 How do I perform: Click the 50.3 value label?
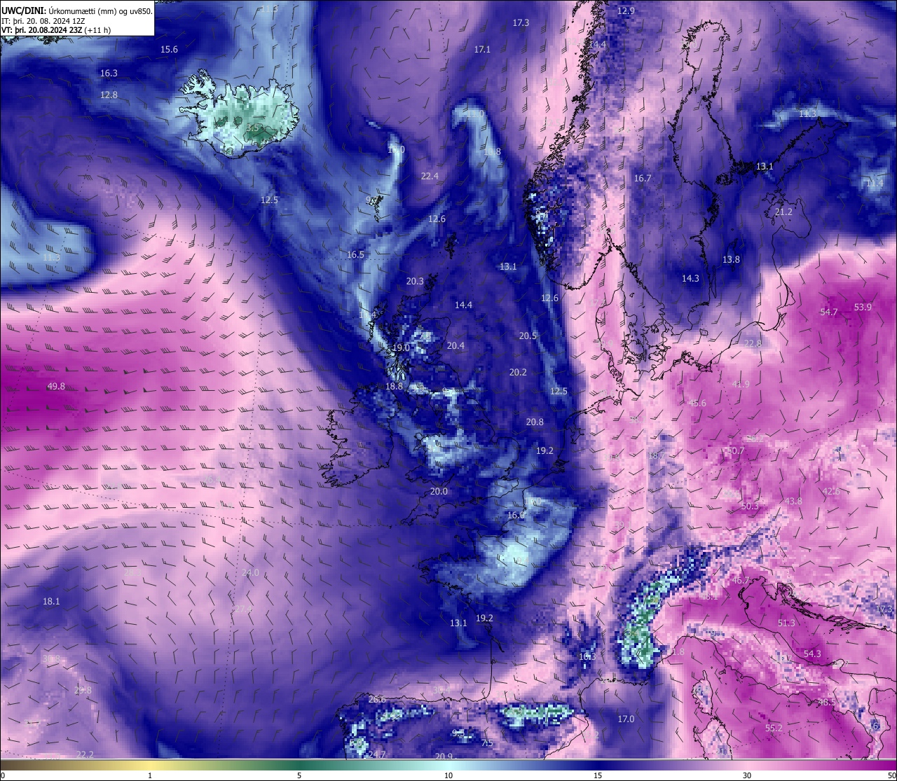[749, 506]
